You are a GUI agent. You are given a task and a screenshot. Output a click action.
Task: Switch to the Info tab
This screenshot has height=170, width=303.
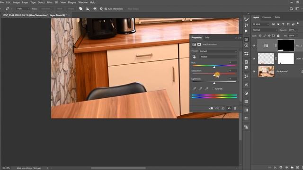[x=207, y=38]
